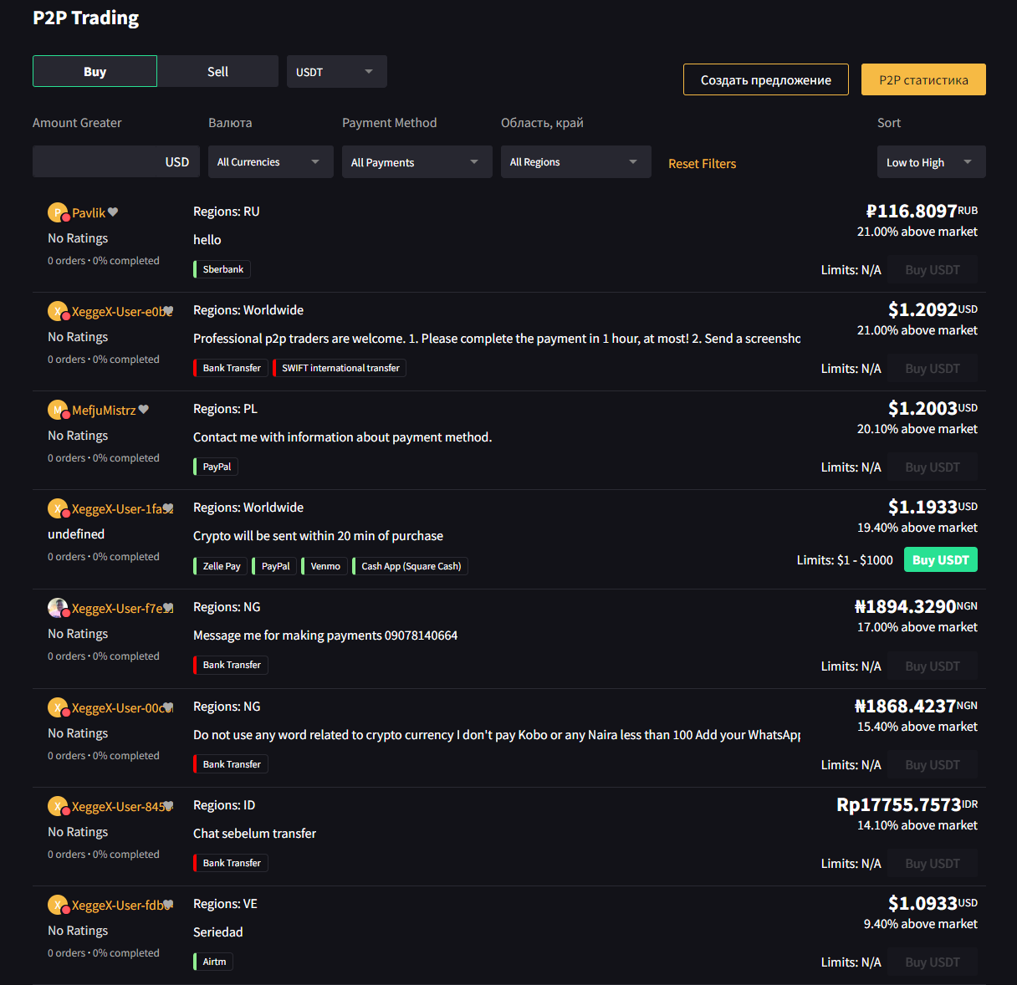Image resolution: width=1017 pixels, height=985 pixels.
Task: Favorite trader MefjuMistrz with heart icon
Action: tap(144, 410)
